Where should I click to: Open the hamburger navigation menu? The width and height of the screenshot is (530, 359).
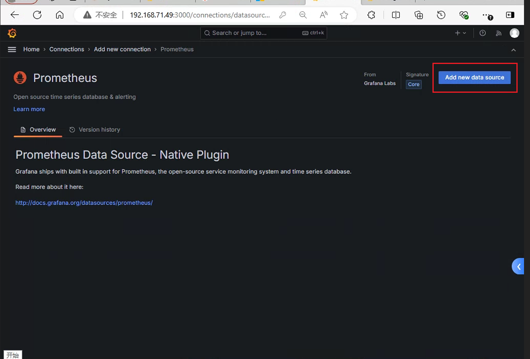point(12,49)
